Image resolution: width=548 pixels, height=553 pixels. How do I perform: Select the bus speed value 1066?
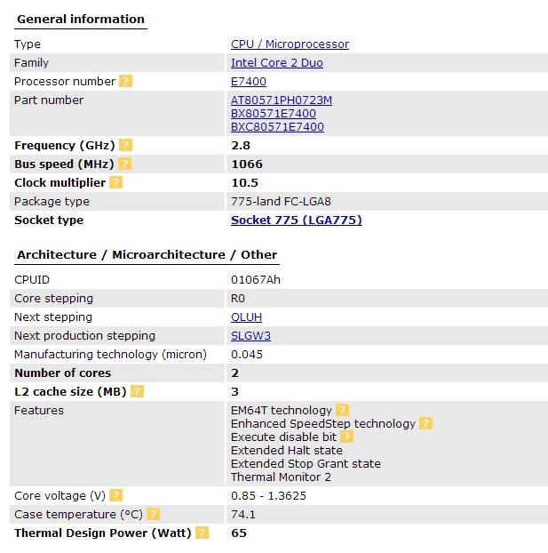point(247,164)
